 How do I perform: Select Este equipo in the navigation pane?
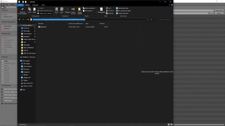pyautogui.click(x=26, y=61)
